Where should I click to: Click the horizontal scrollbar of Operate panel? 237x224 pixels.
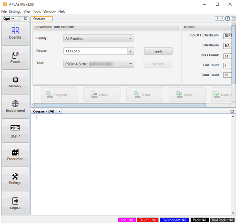pyautogui.click(x=120, y=105)
